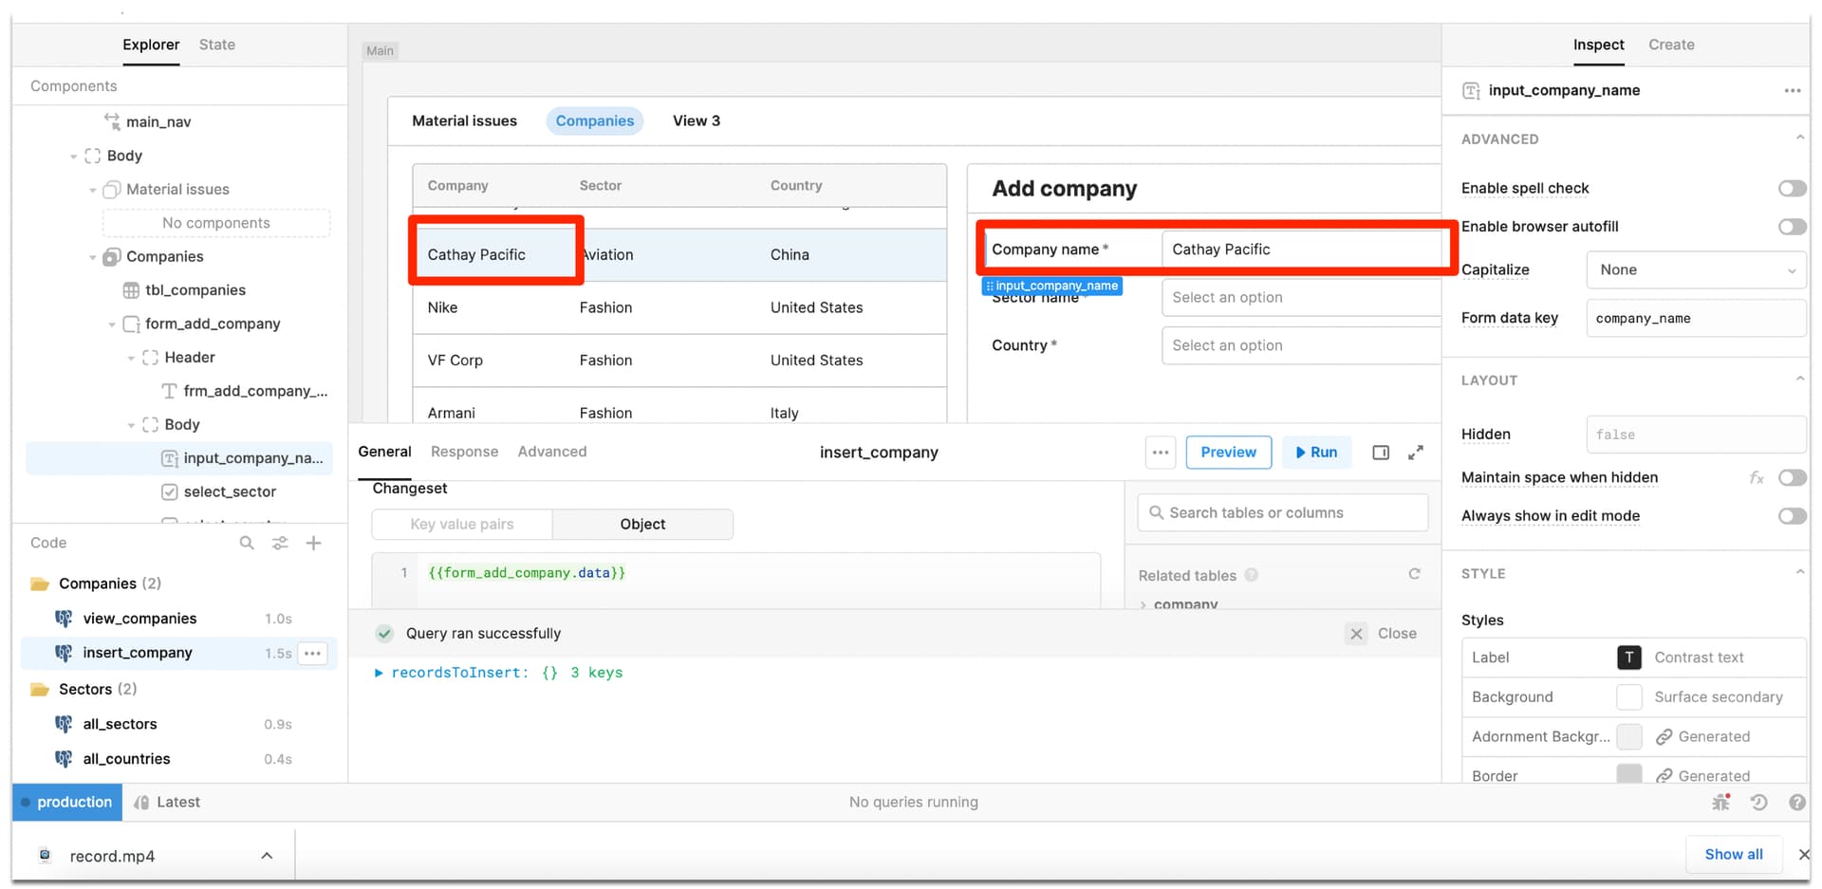Open the input_company_name more options menu
Viewport: 1822px width, 889px height.
1792,90
